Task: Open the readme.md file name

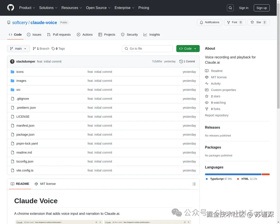Action: pos(24,152)
